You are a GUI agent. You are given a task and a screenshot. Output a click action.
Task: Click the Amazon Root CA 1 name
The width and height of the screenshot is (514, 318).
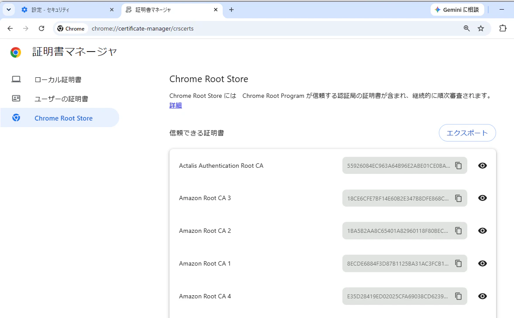tap(205, 263)
